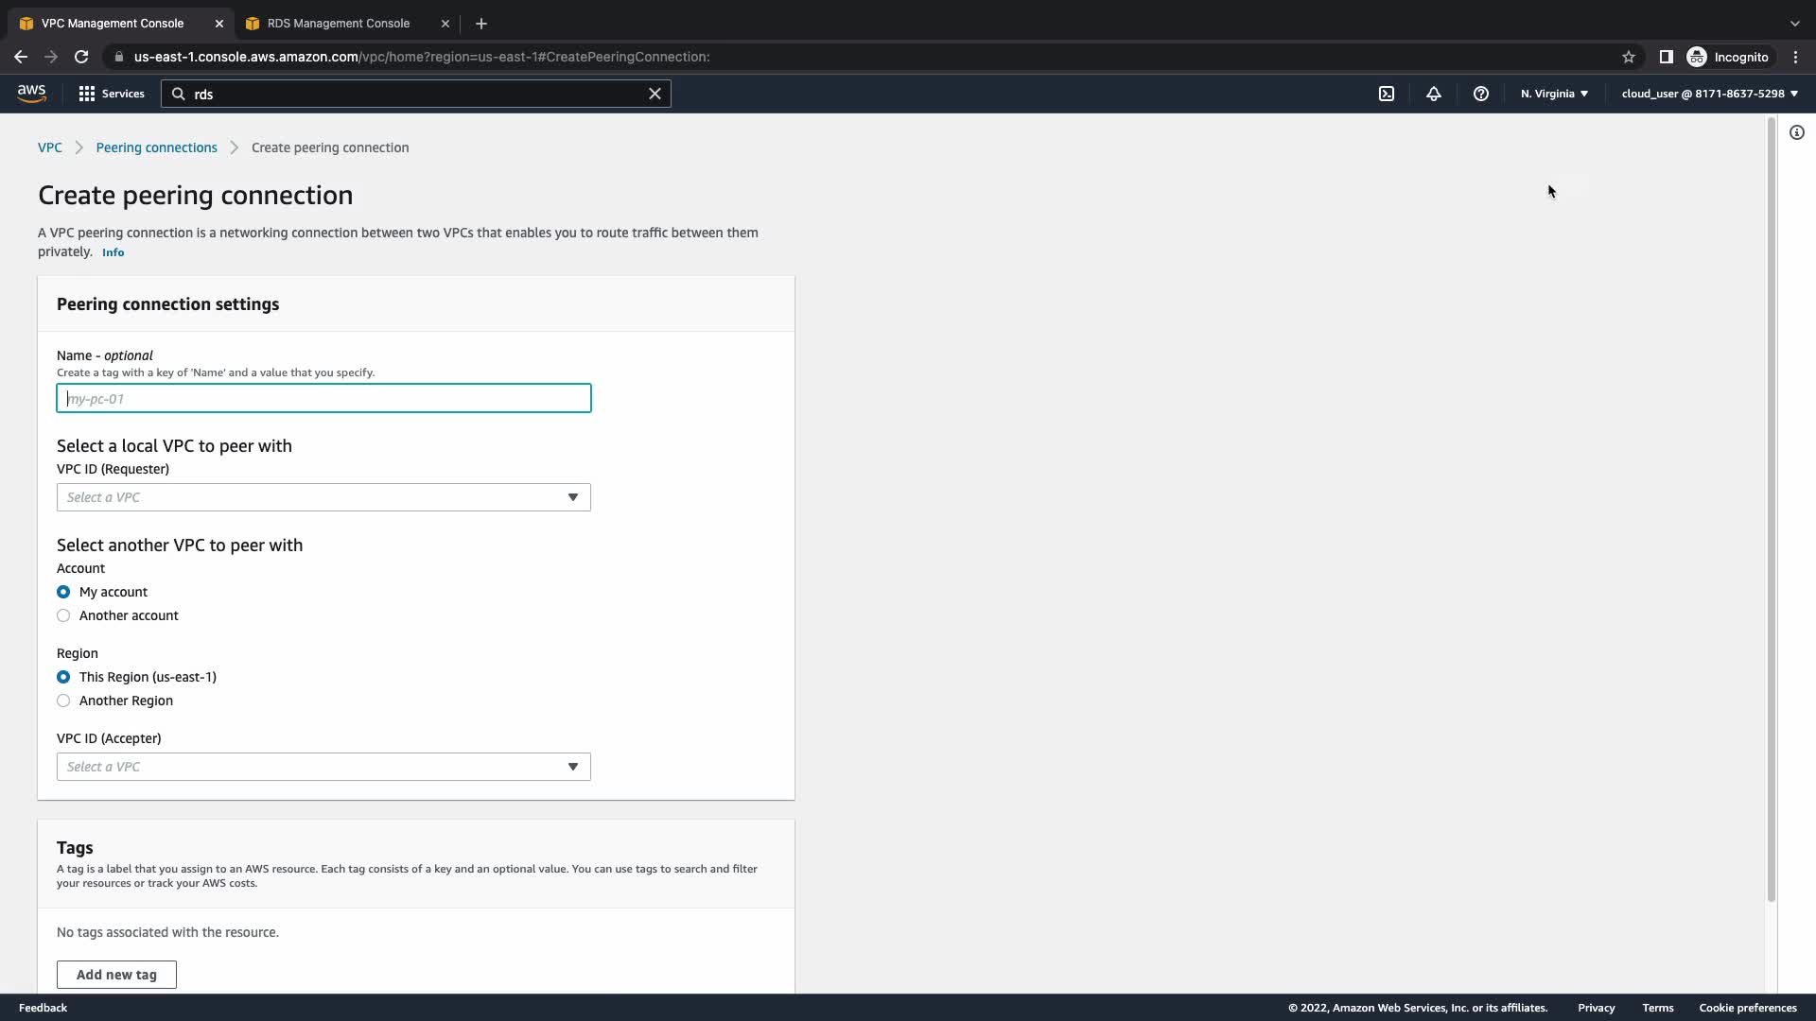The image size is (1816, 1021).
Task: Clear the rds search text
Action: coord(655,94)
